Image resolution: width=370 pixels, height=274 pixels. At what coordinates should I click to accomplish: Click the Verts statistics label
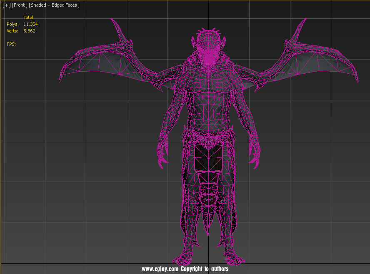click(12, 31)
